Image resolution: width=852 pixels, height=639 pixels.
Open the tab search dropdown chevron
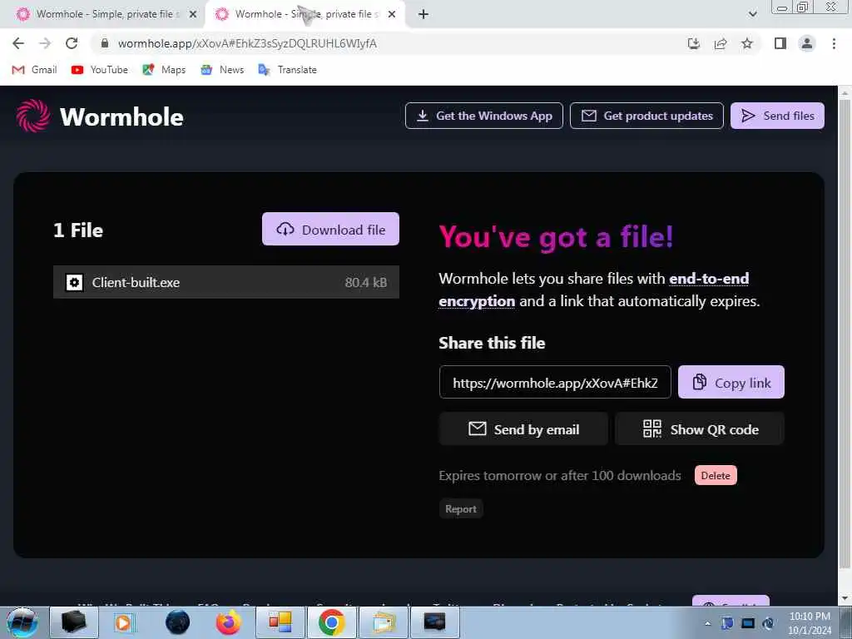coord(752,14)
